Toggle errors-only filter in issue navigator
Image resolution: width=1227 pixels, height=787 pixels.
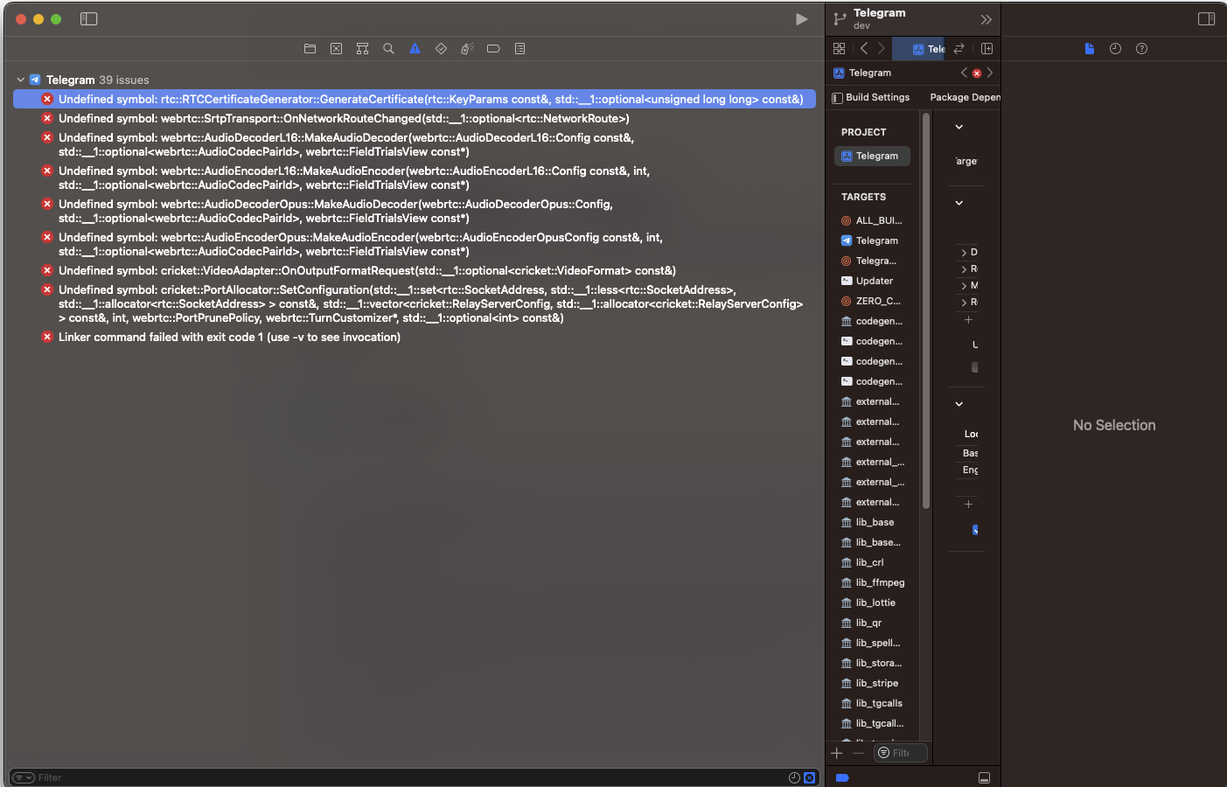[x=809, y=777]
